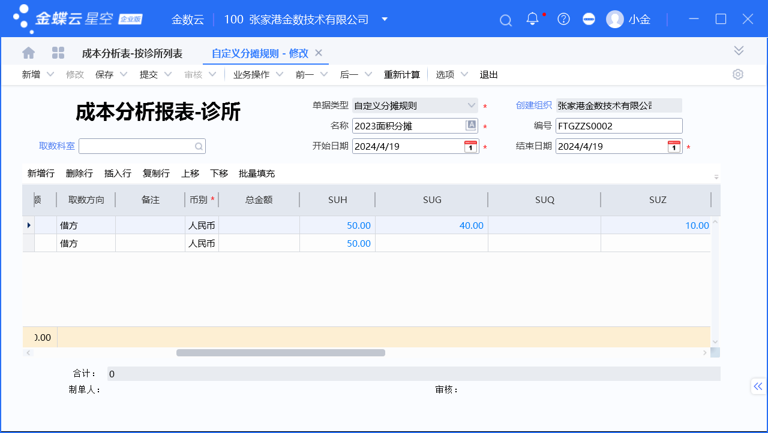Expand the 提交 dropdown arrow
The width and height of the screenshot is (768, 433).
coord(168,74)
